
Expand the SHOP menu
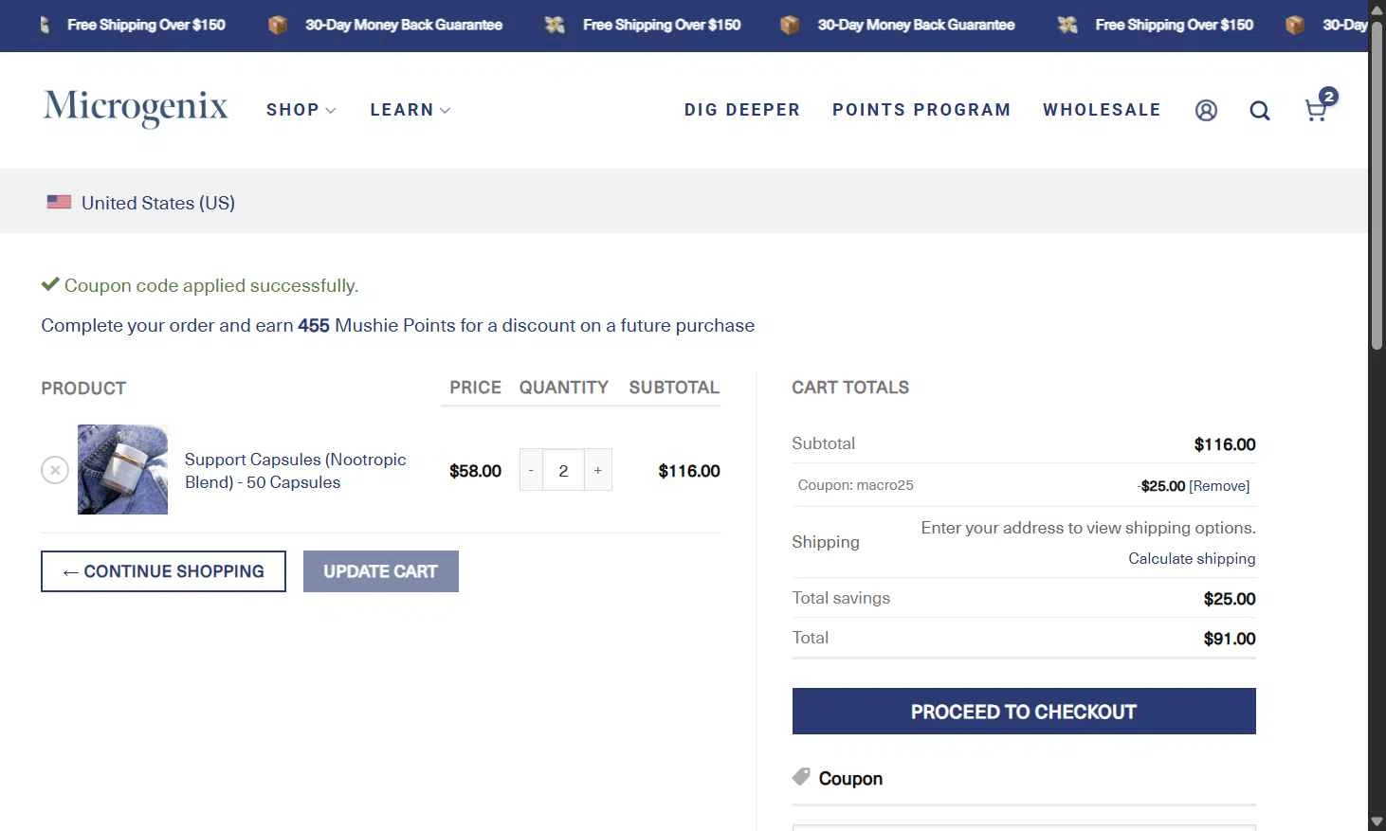(x=301, y=110)
